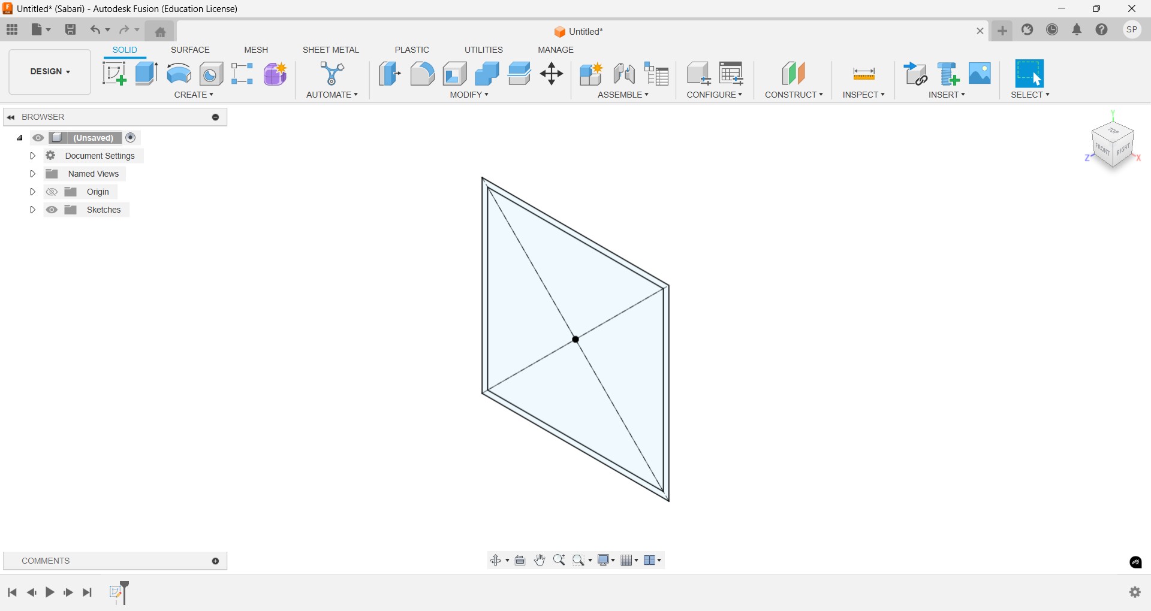This screenshot has height=611, width=1151.
Task: Select the Configure Model icon
Action: pyautogui.click(x=699, y=74)
